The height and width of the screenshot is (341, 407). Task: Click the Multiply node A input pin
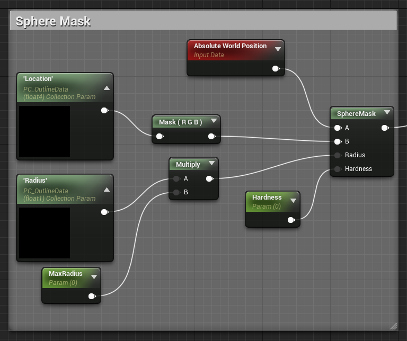pyautogui.click(x=176, y=178)
